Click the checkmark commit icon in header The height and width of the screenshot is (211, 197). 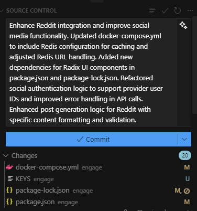pos(165,10)
